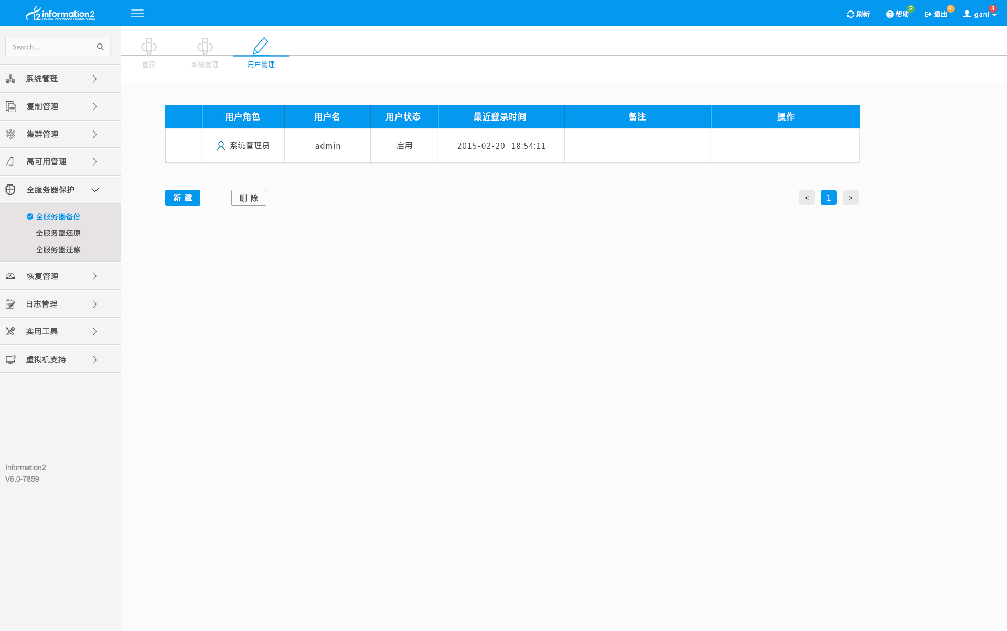Image resolution: width=1007 pixels, height=631 pixels.
Task: Click the refresh (刷新) icon
Action: 850,14
